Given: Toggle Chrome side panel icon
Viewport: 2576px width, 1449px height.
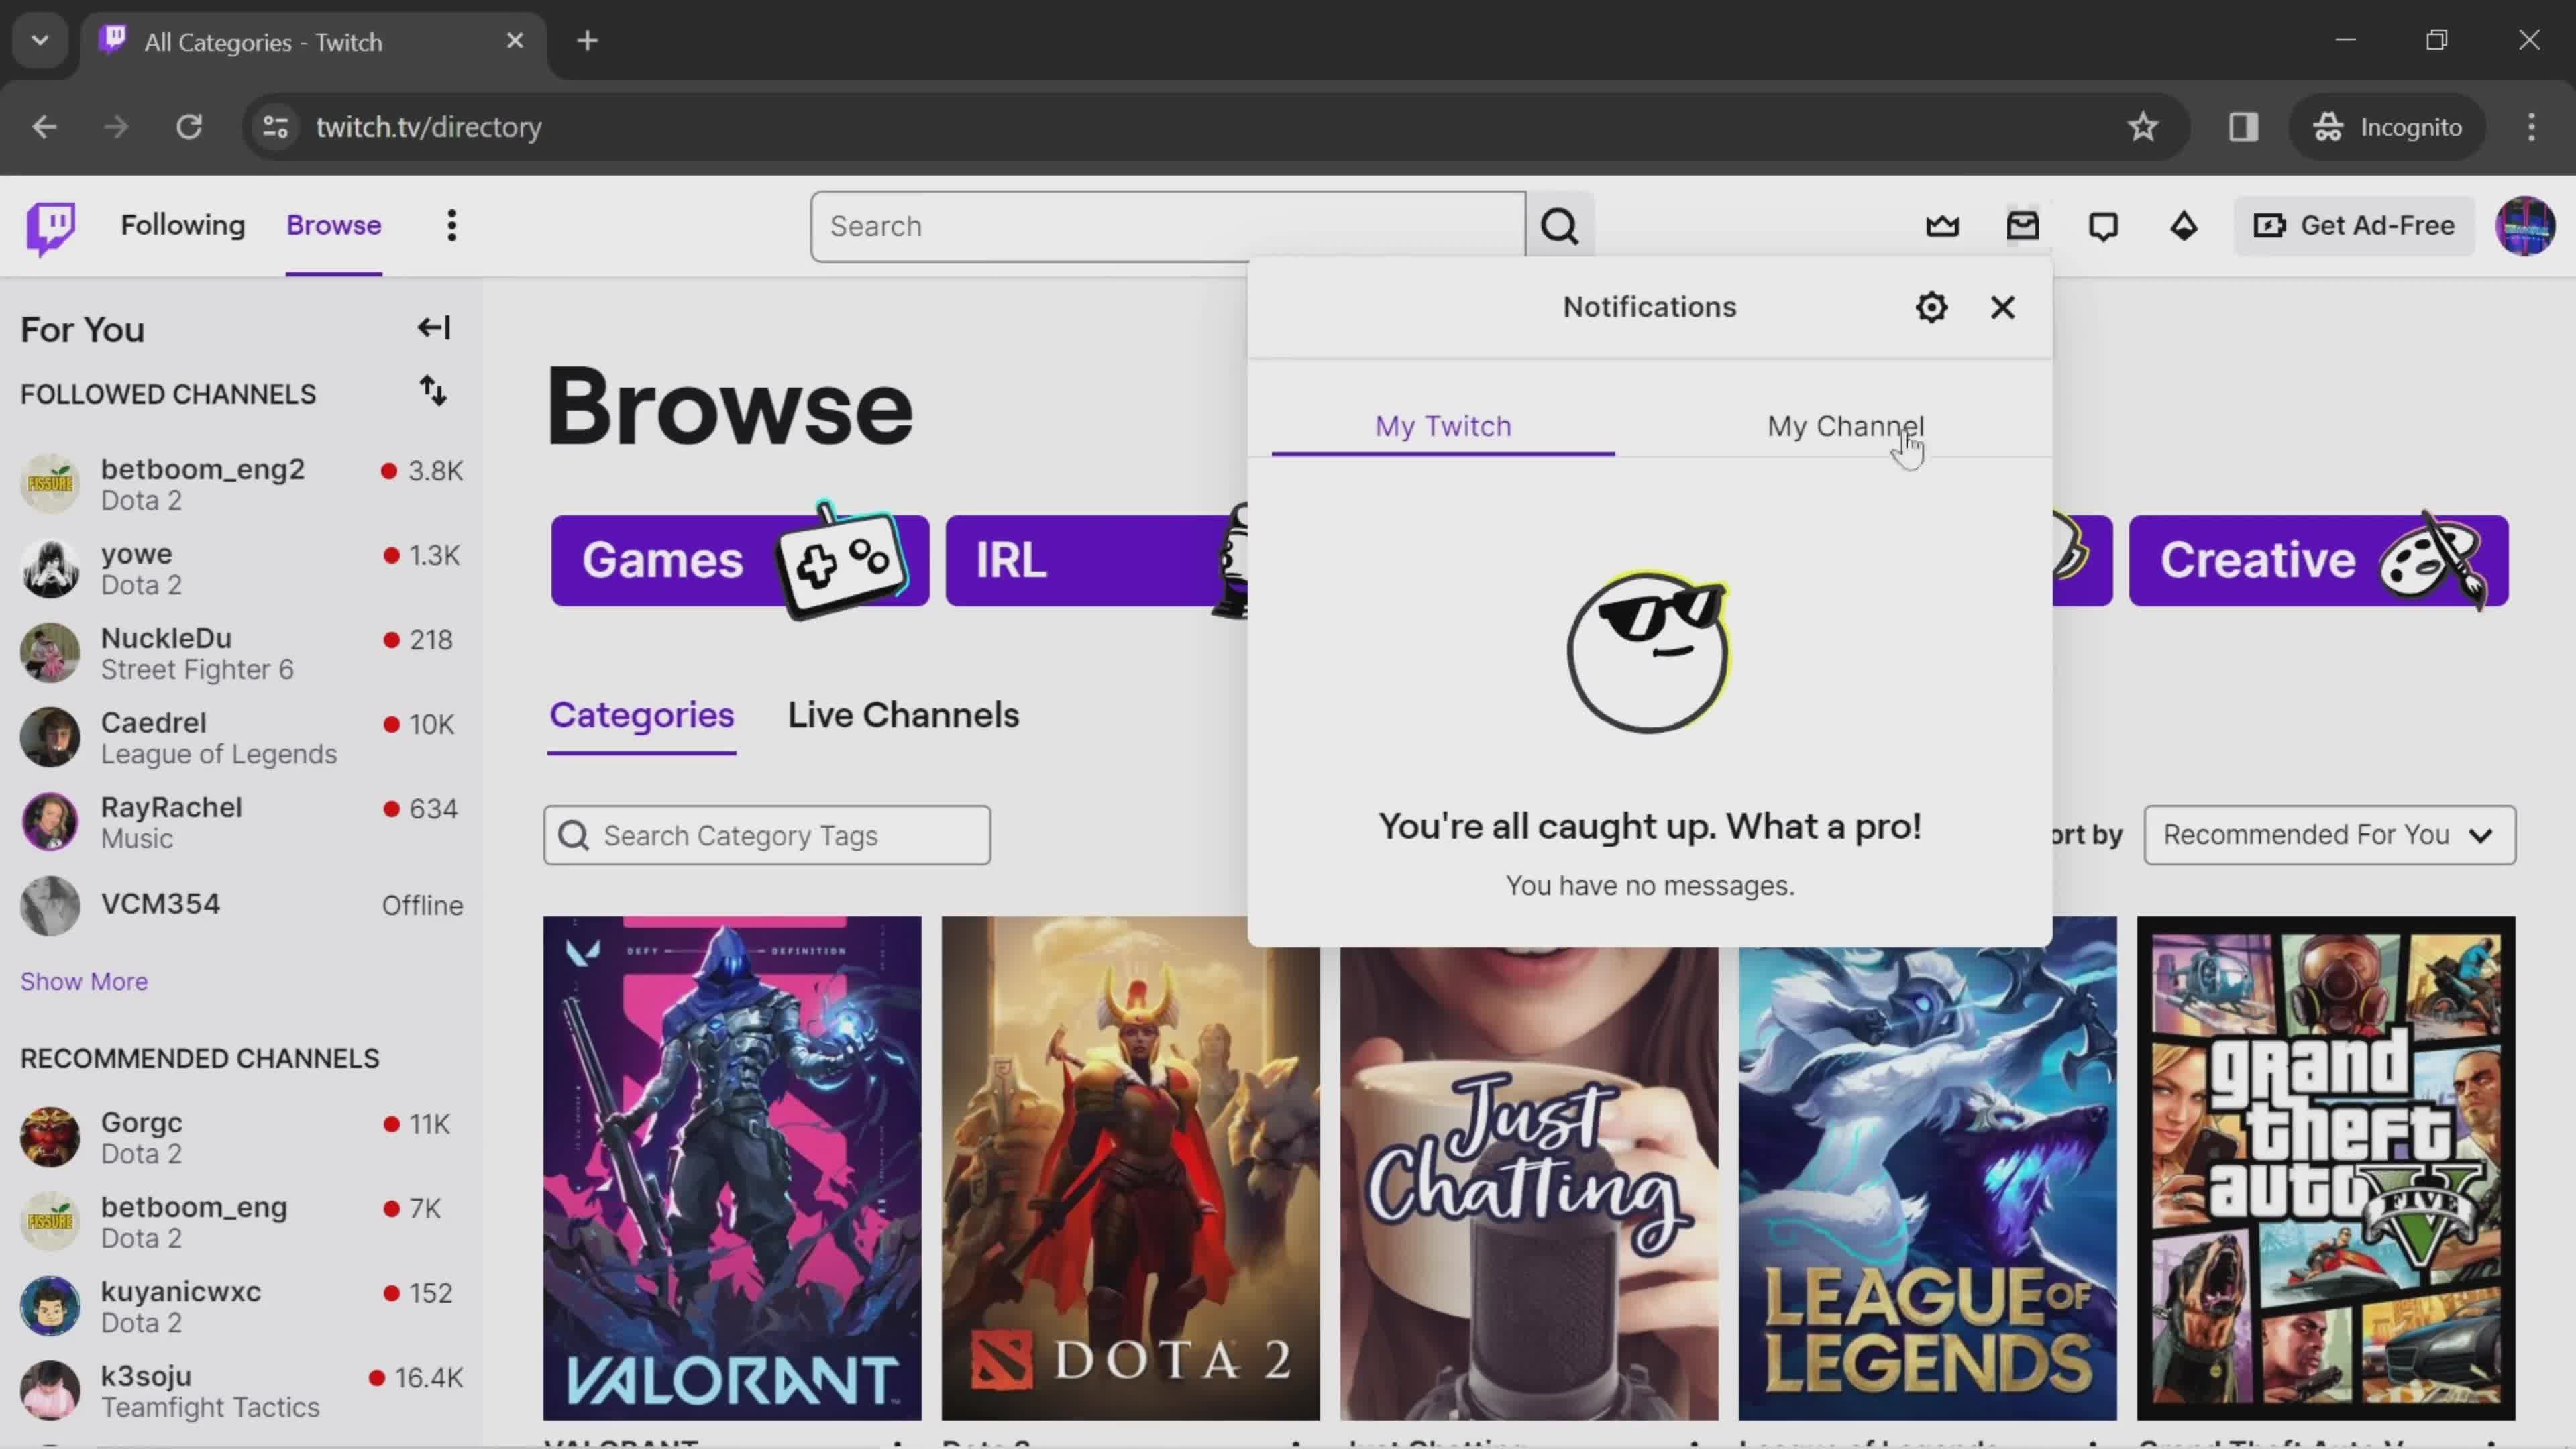Looking at the screenshot, I should (x=2243, y=127).
